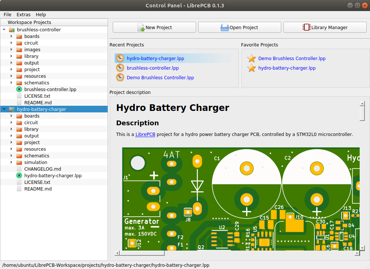
Task: Expand the schematics folder under hydro-battery-charger
Action: 11,156
